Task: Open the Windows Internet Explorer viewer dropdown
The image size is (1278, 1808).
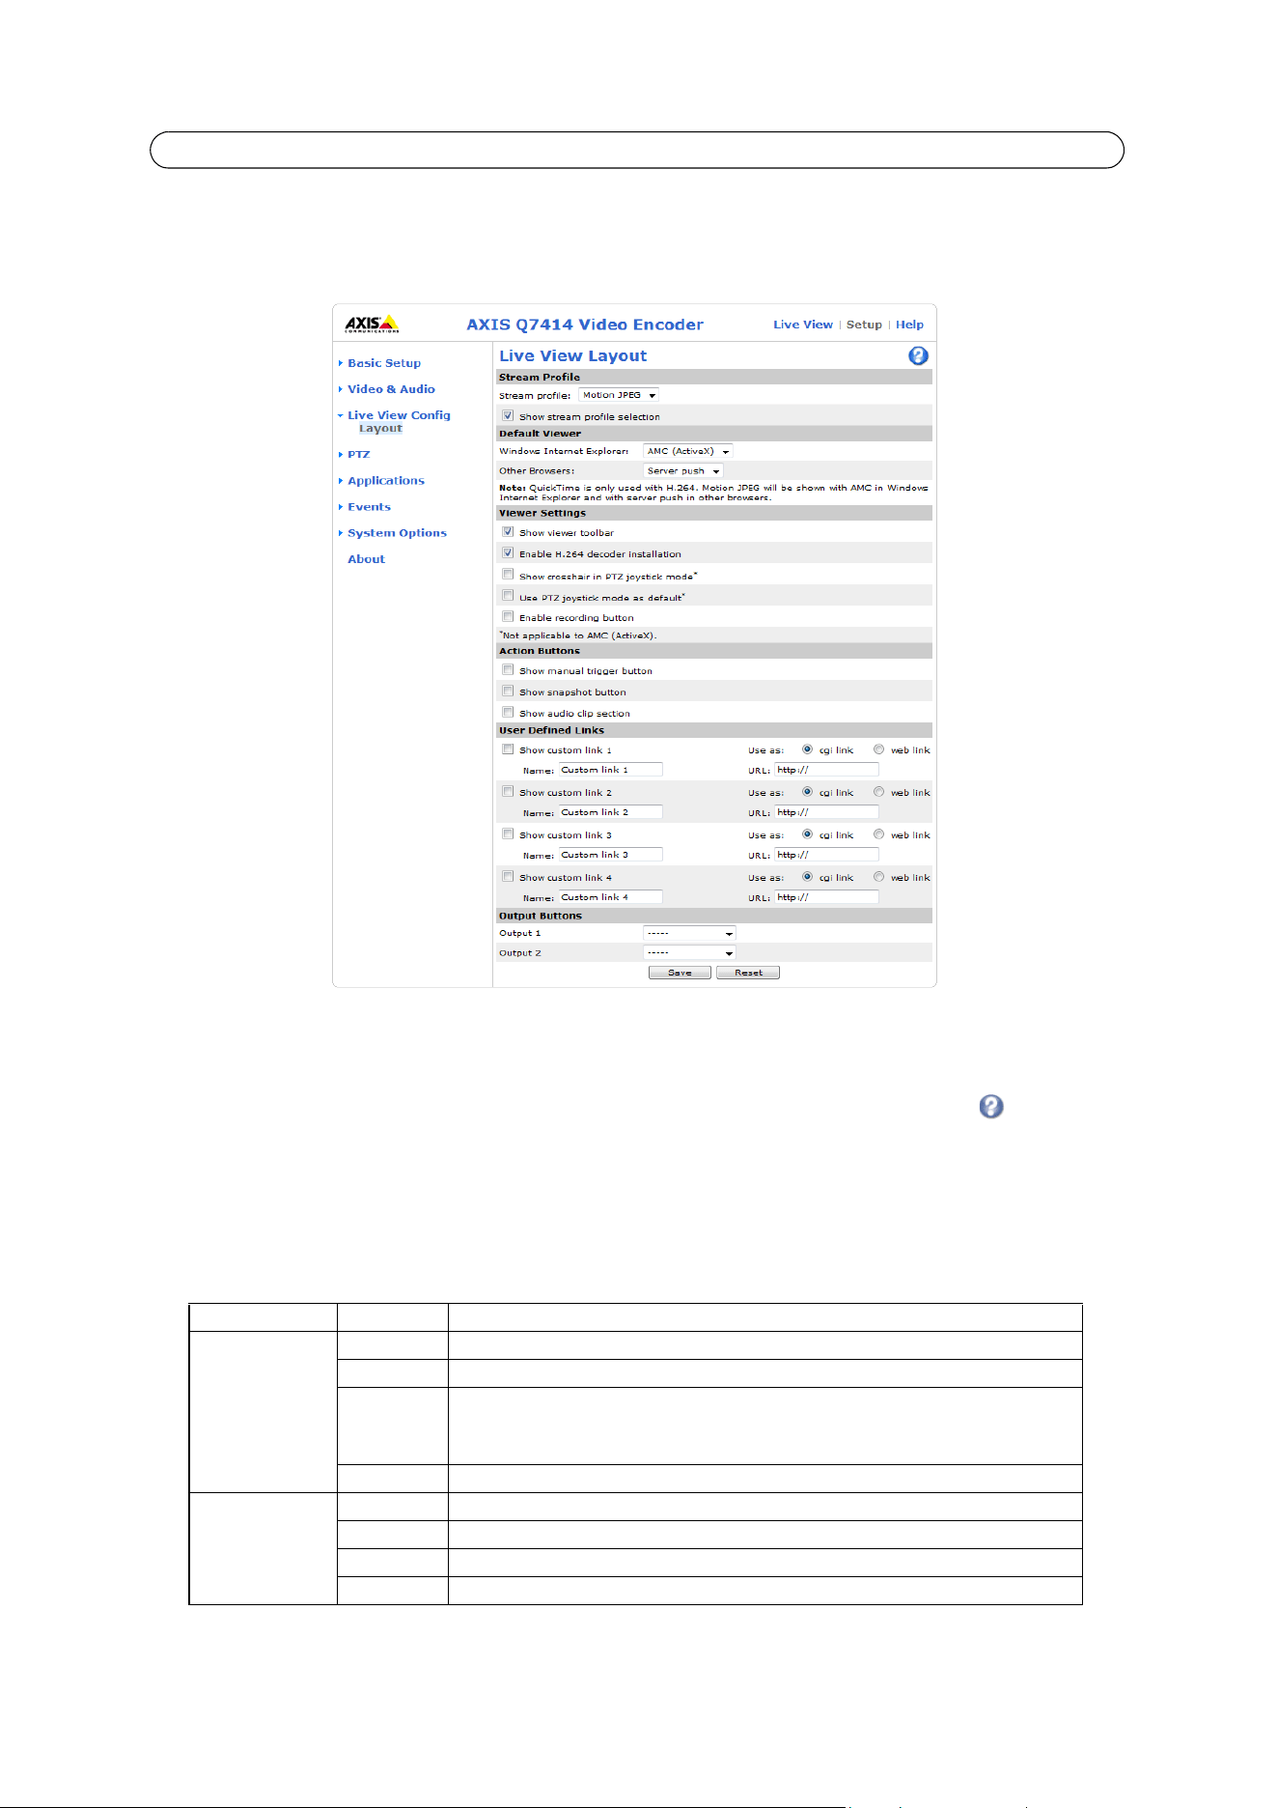Action: pos(688,451)
